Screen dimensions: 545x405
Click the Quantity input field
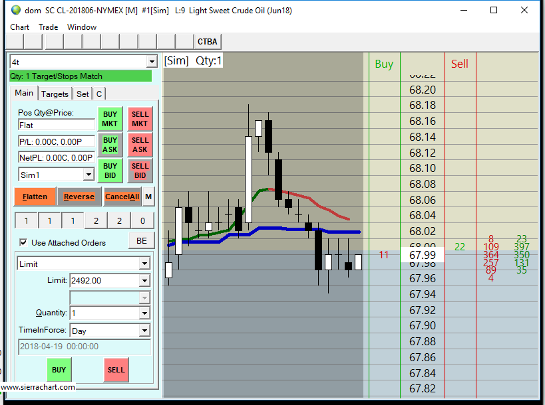click(104, 313)
